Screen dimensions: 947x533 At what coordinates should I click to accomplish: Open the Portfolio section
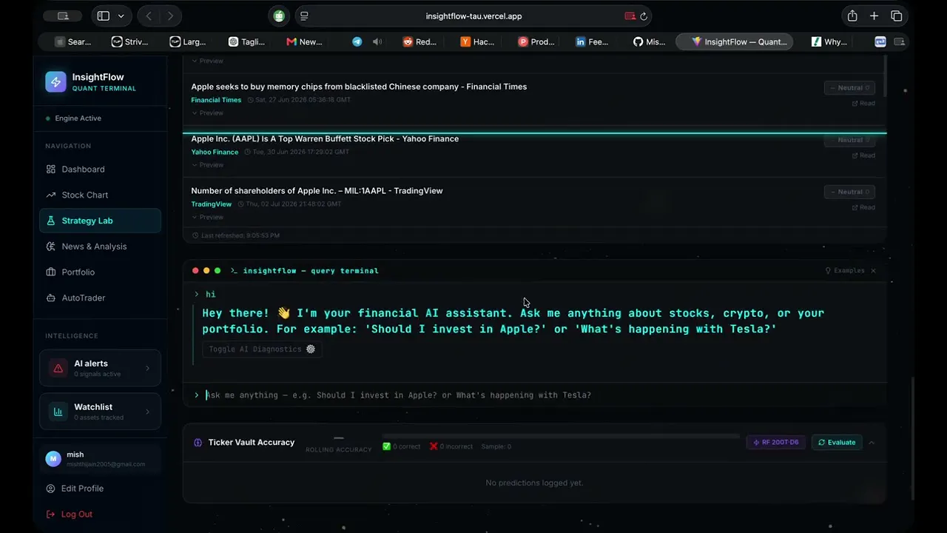coord(100,272)
